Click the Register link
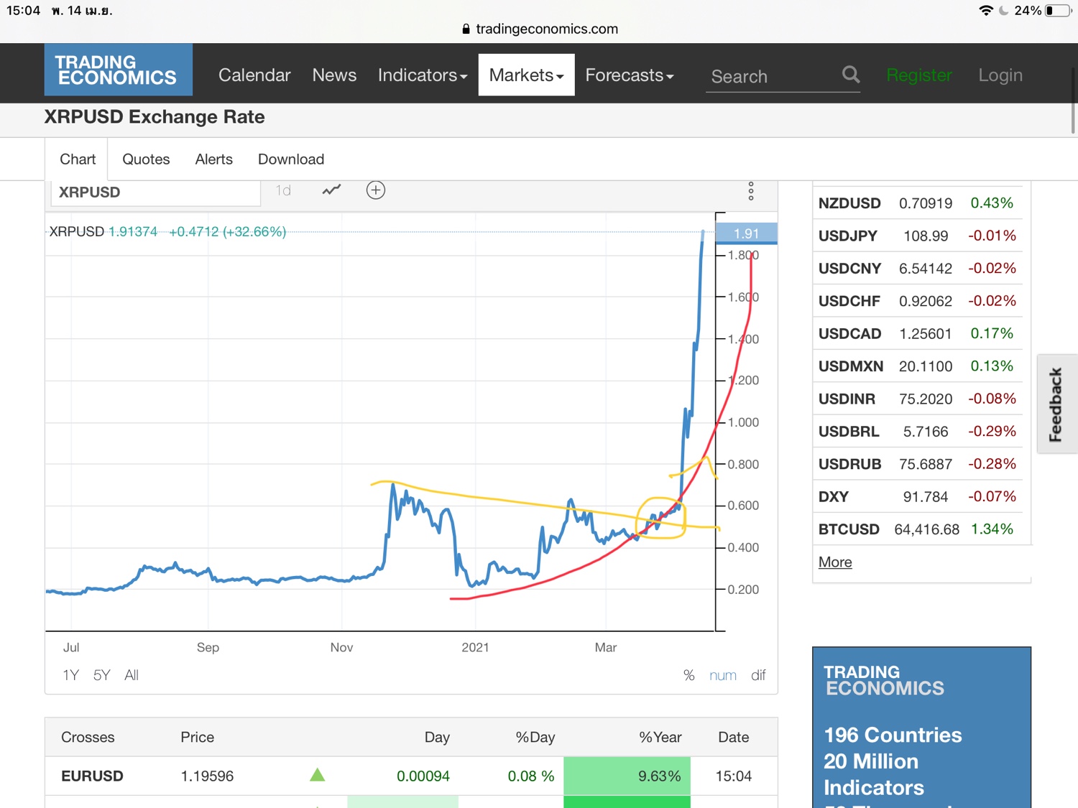 click(919, 75)
